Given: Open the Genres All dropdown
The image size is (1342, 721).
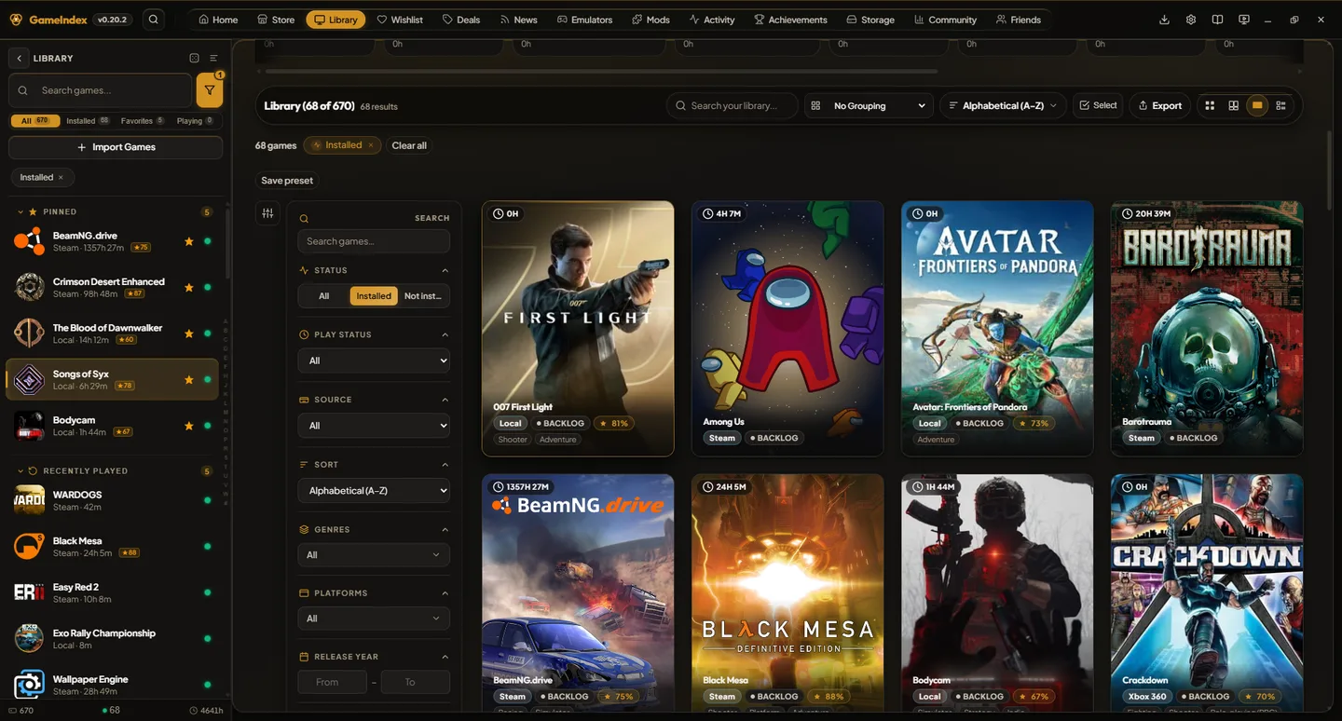Looking at the screenshot, I should click(374, 555).
